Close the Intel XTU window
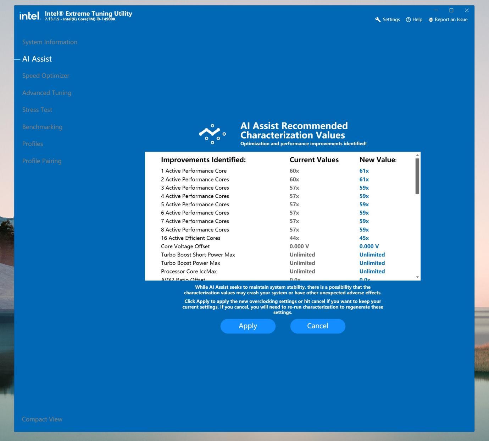The width and height of the screenshot is (489, 441). [x=467, y=10]
